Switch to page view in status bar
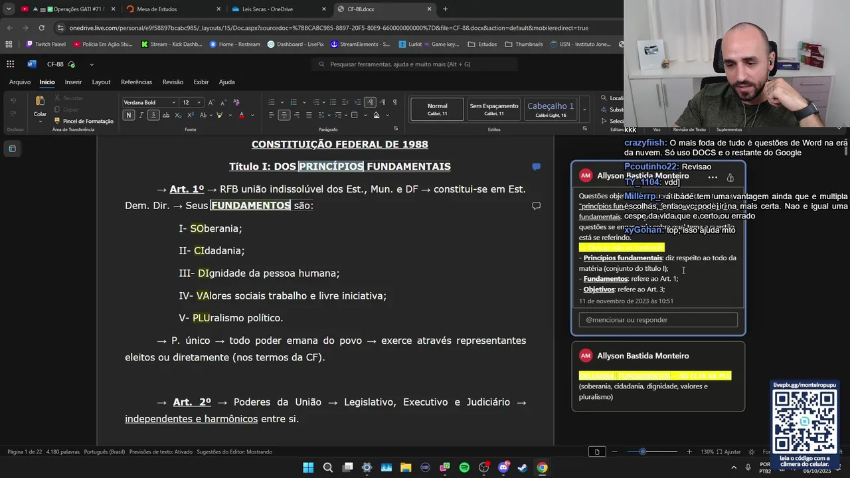The height and width of the screenshot is (478, 850). tap(596, 451)
